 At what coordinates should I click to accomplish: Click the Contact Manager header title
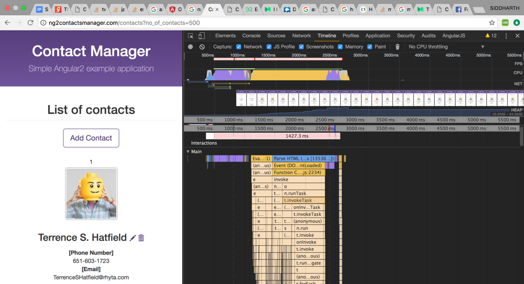[x=91, y=51]
